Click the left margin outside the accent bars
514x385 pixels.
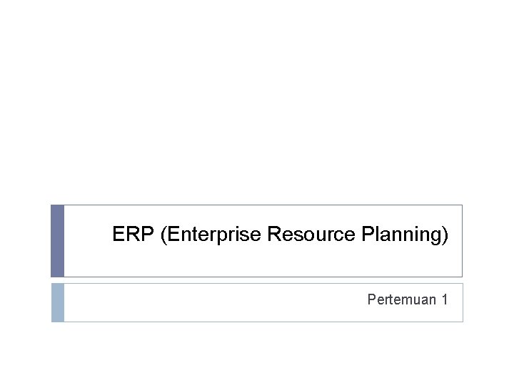25,264
